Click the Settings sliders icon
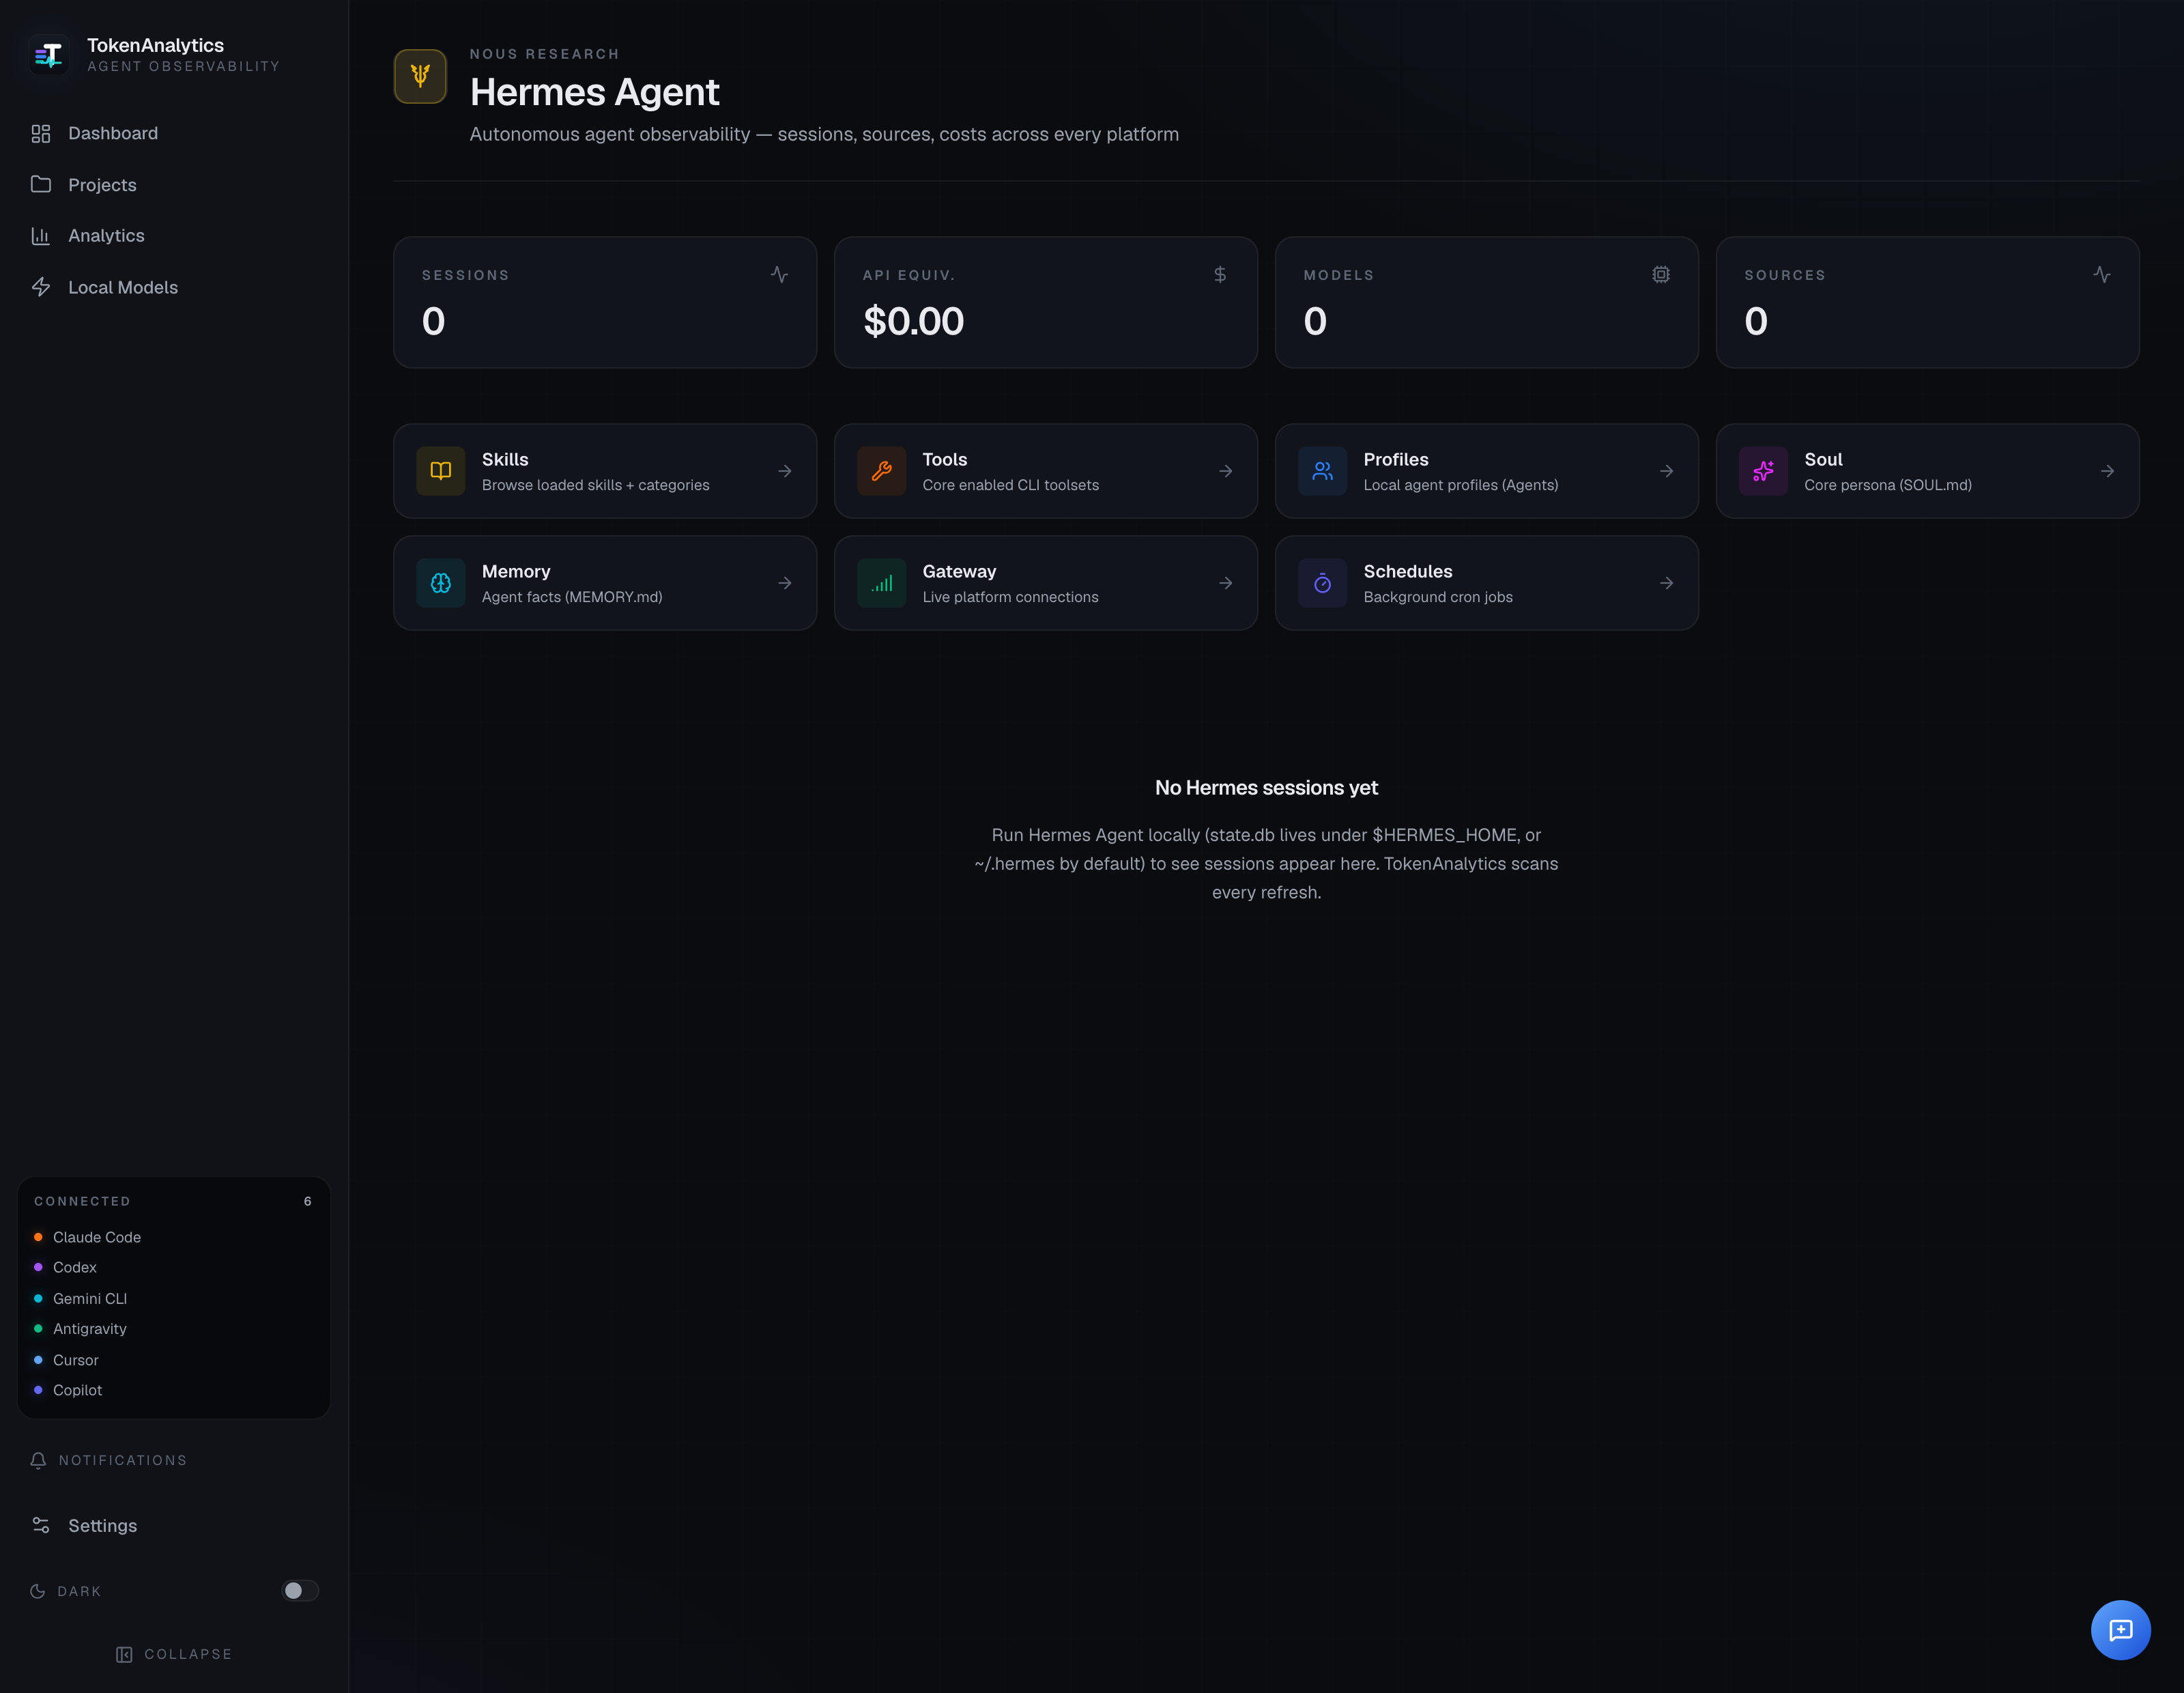Viewport: 2184px width, 1693px height. click(x=41, y=1525)
